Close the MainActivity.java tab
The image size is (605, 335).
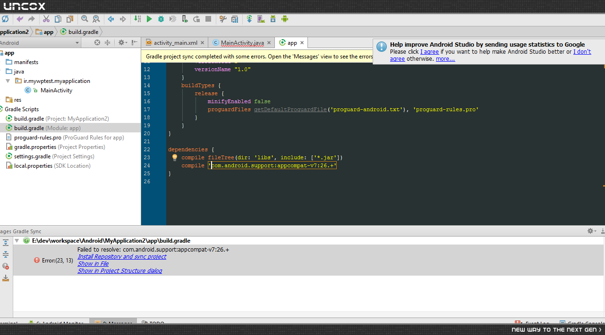point(269,43)
